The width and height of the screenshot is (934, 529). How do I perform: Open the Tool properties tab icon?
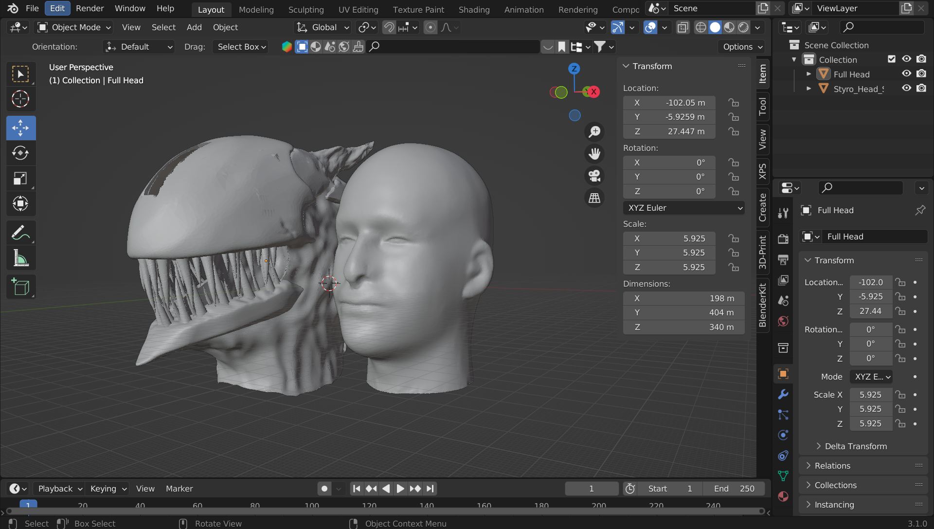[783, 213]
